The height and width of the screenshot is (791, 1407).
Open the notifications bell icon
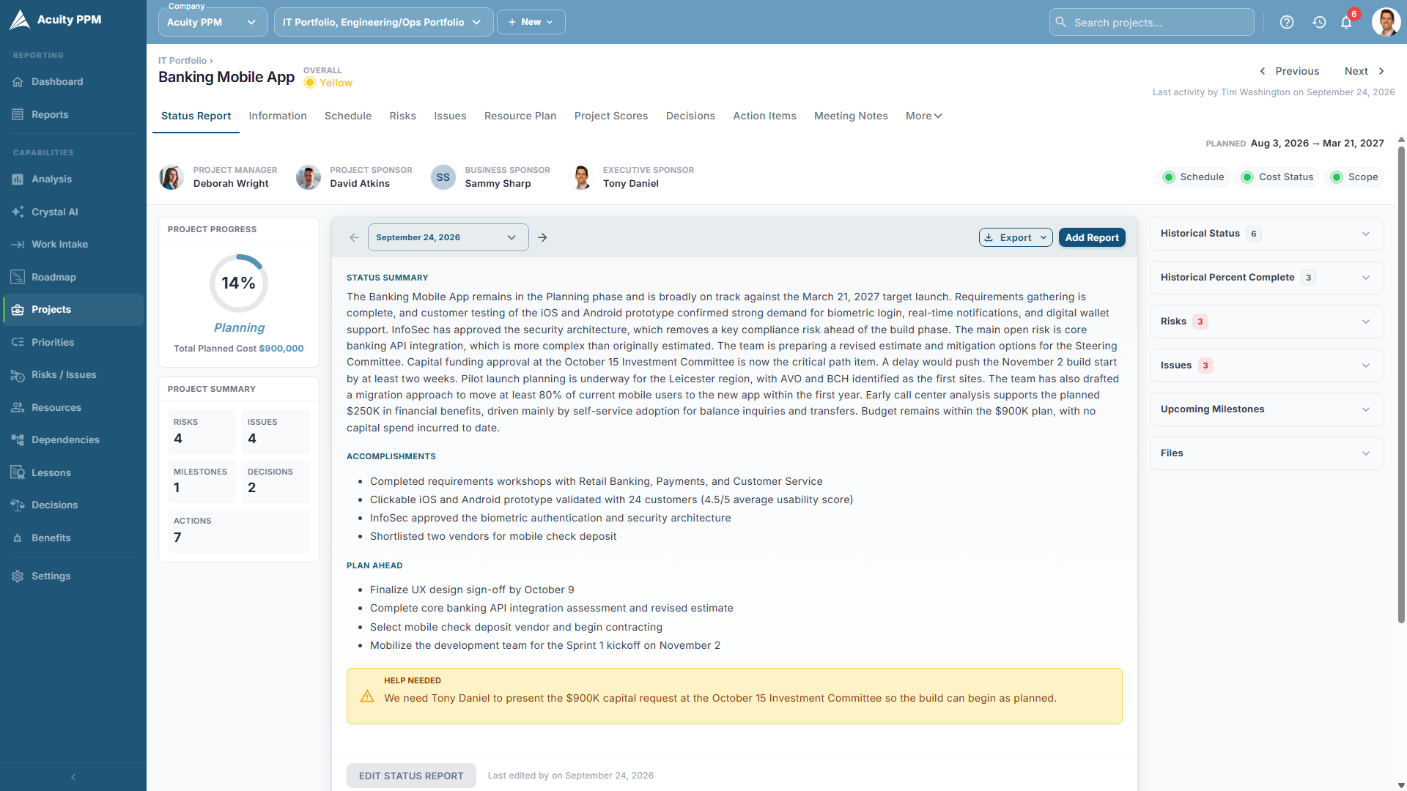[1346, 22]
